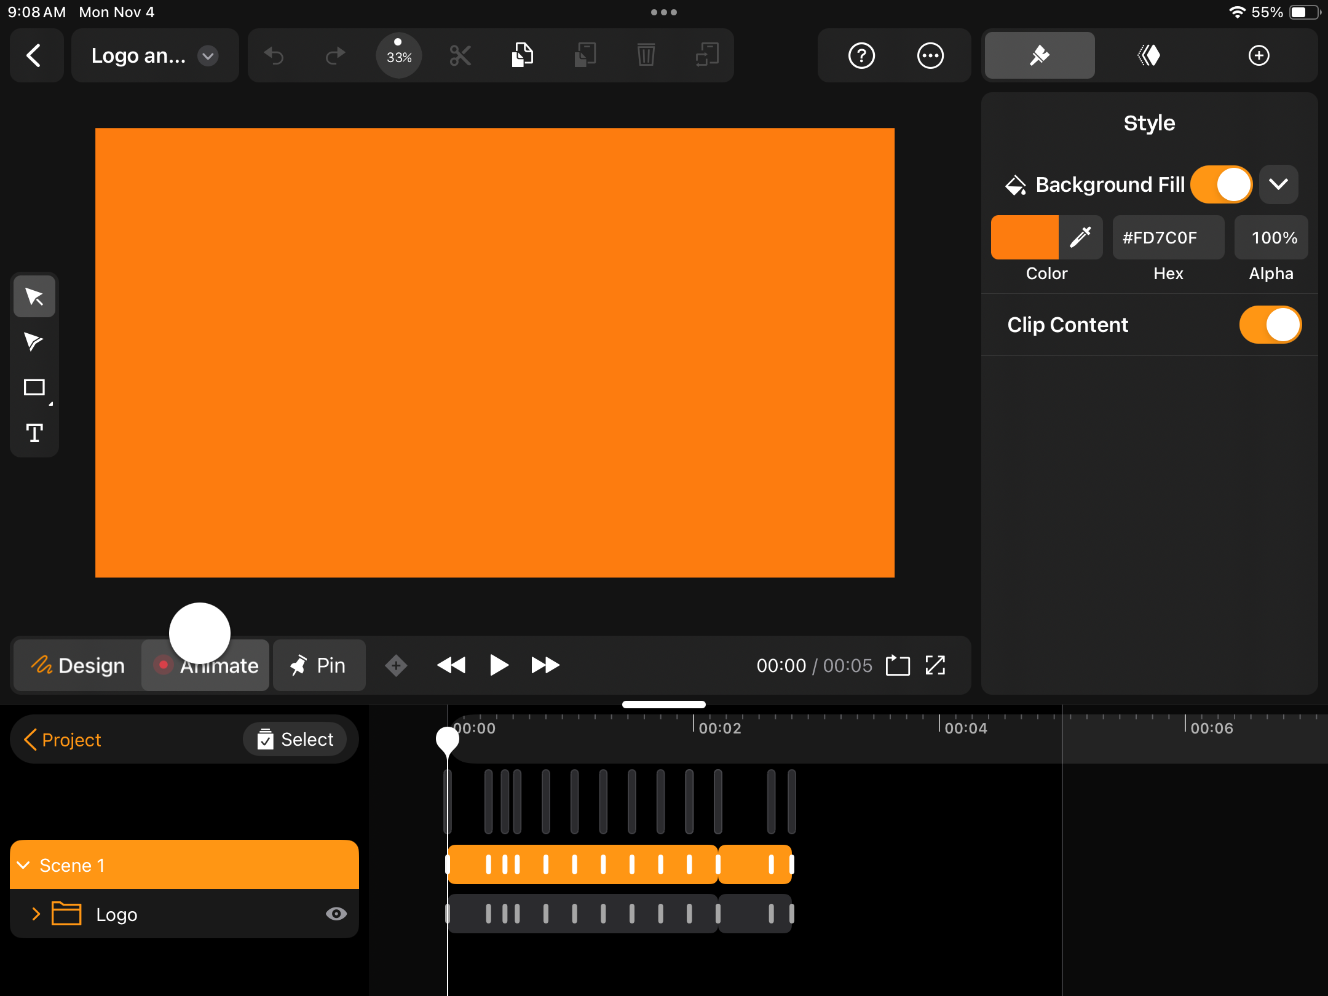The height and width of the screenshot is (996, 1328).
Task: Expand the Logo folder
Action: point(36,914)
